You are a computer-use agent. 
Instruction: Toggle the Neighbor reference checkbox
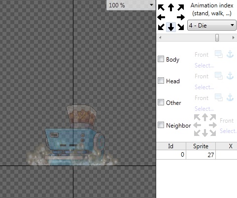tap(161, 125)
